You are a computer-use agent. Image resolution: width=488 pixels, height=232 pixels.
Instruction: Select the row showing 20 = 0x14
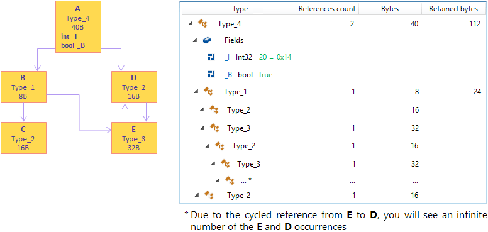pyautogui.click(x=333, y=58)
